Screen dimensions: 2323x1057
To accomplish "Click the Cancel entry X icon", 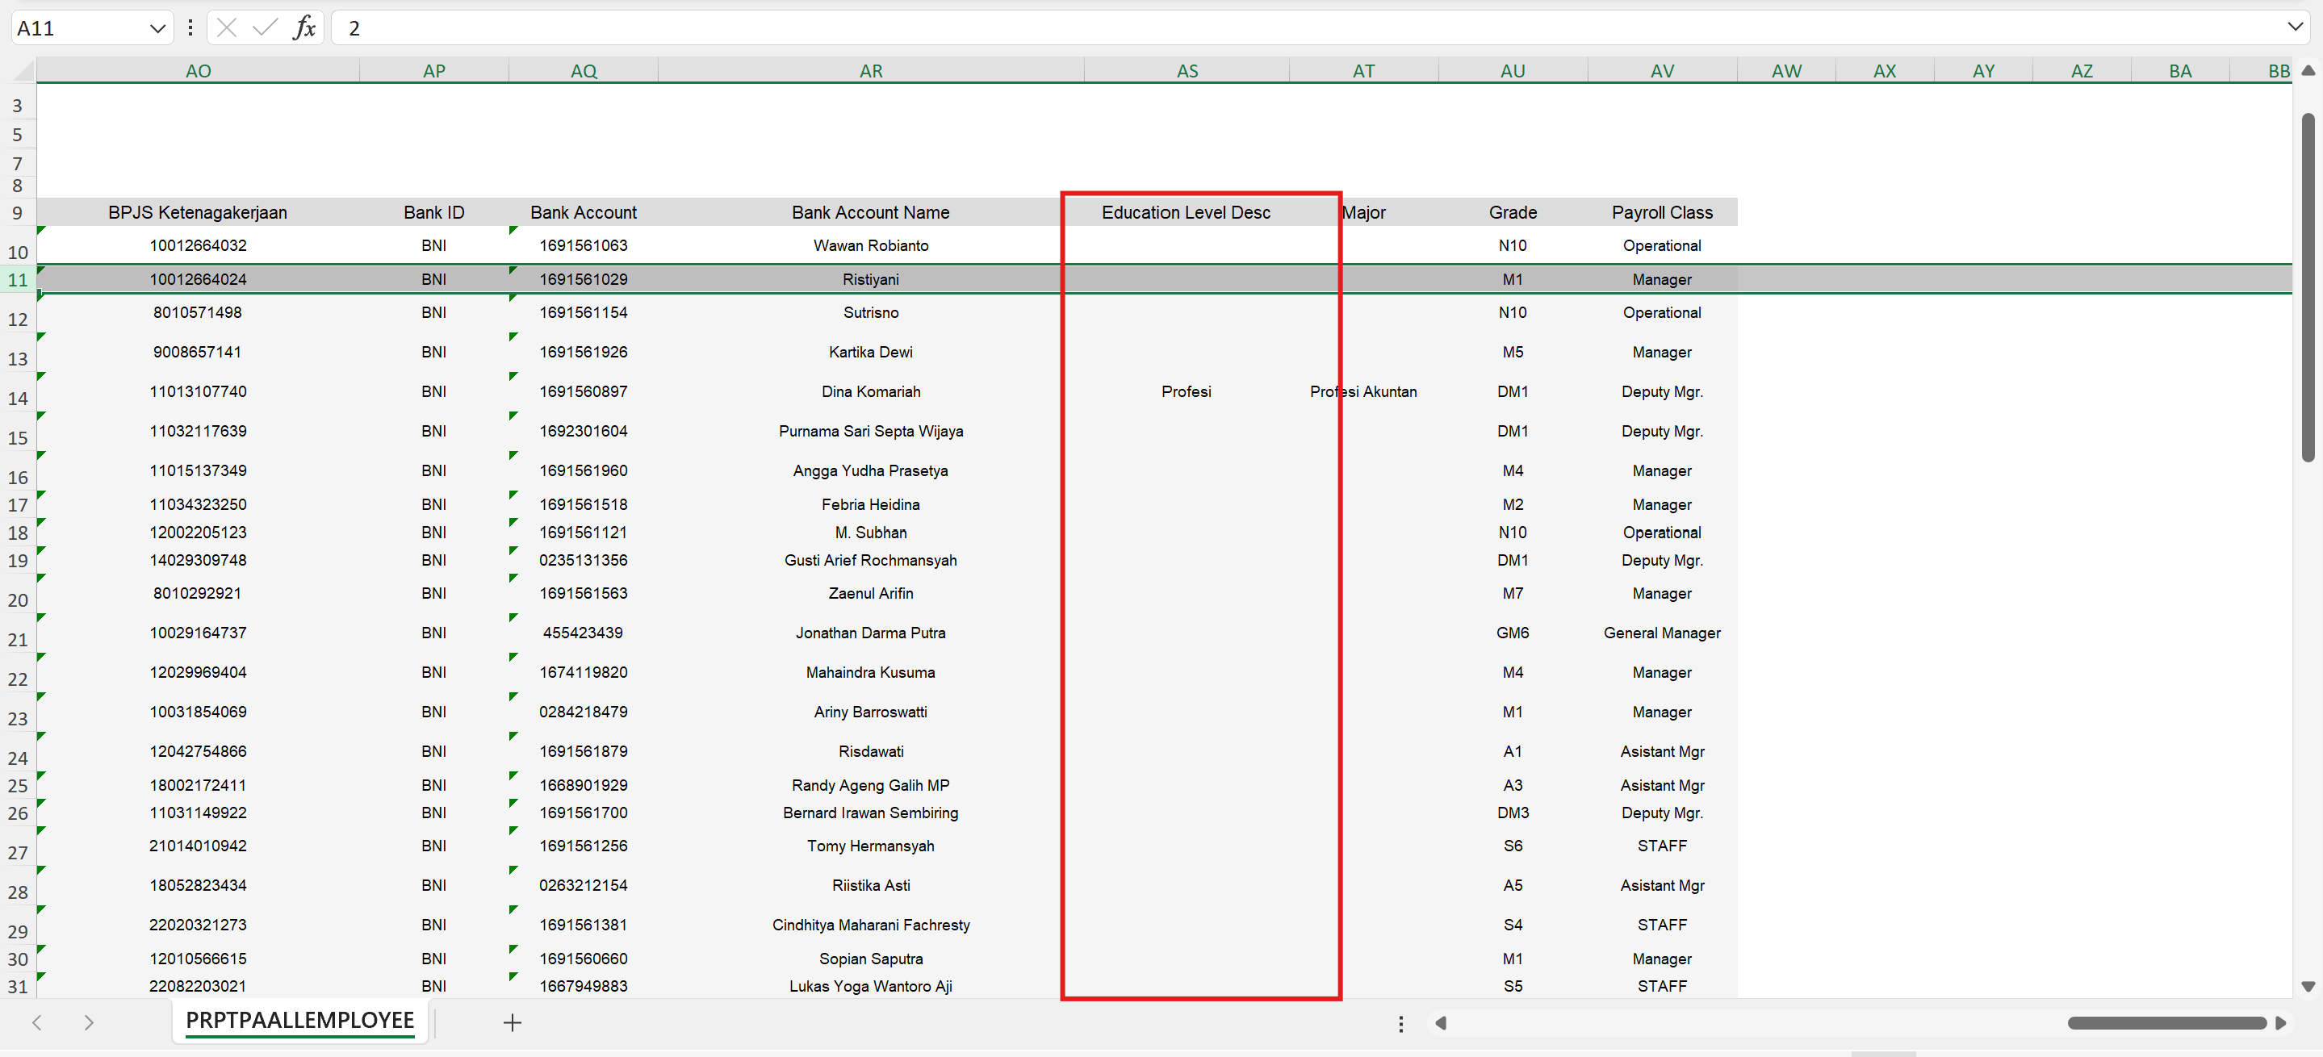I will click(228, 28).
